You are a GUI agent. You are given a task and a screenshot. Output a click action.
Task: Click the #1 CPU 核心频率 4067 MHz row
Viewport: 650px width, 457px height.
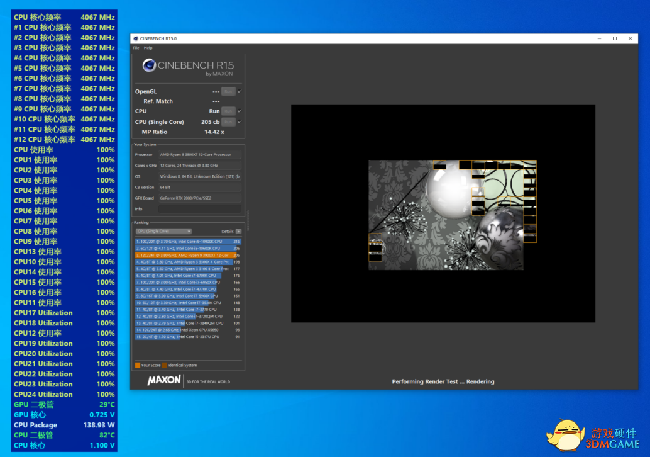click(64, 28)
